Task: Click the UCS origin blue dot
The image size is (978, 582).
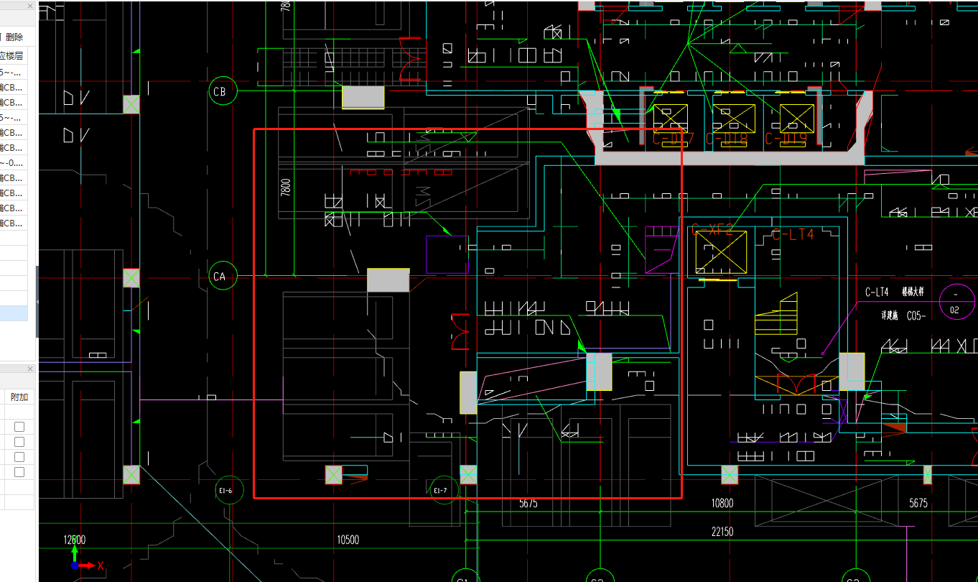Action: 75,565
